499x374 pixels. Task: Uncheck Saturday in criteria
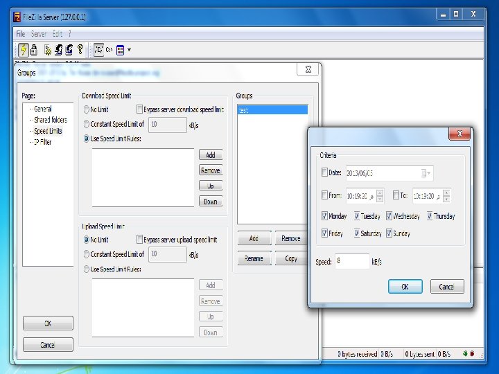coord(357,233)
